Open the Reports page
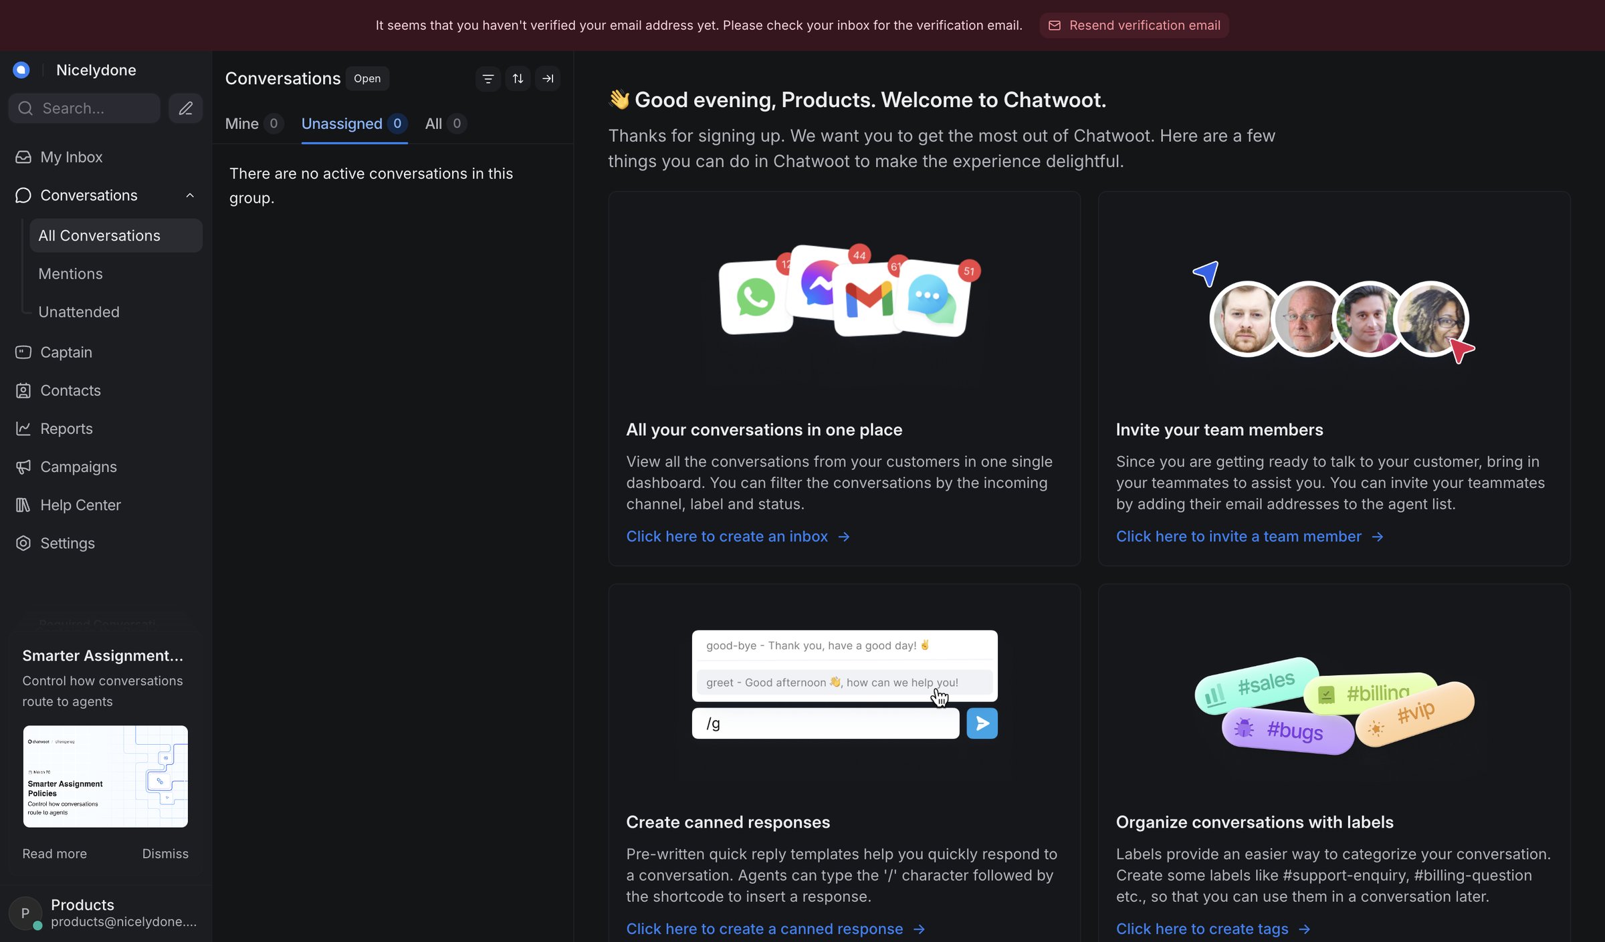The image size is (1605, 942). coord(66,429)
